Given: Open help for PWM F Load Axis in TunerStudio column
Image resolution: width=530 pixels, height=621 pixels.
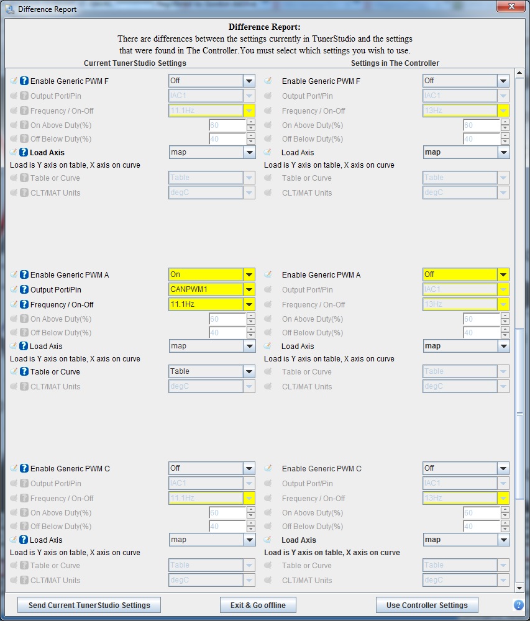Looking at the screenshot, I should (x=24, y=152).
